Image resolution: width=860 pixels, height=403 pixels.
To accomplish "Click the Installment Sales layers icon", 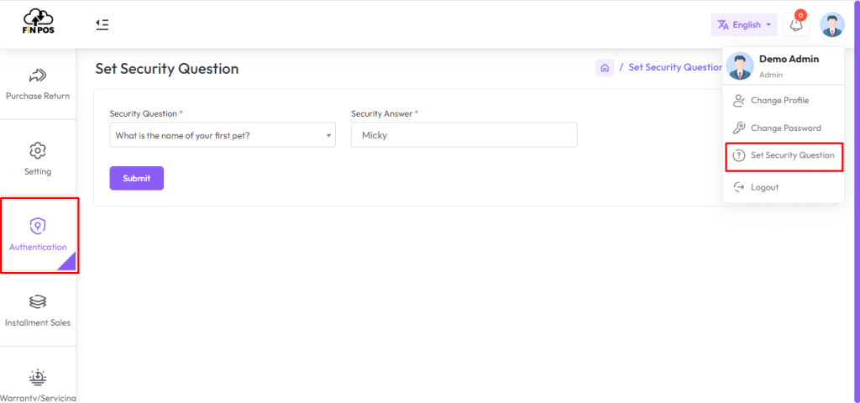I will [x=38, y=301].
